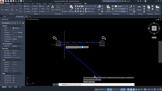Screen dimensions: 162x91
Task: Toggle transparency display in status bar
Action: 131,89
